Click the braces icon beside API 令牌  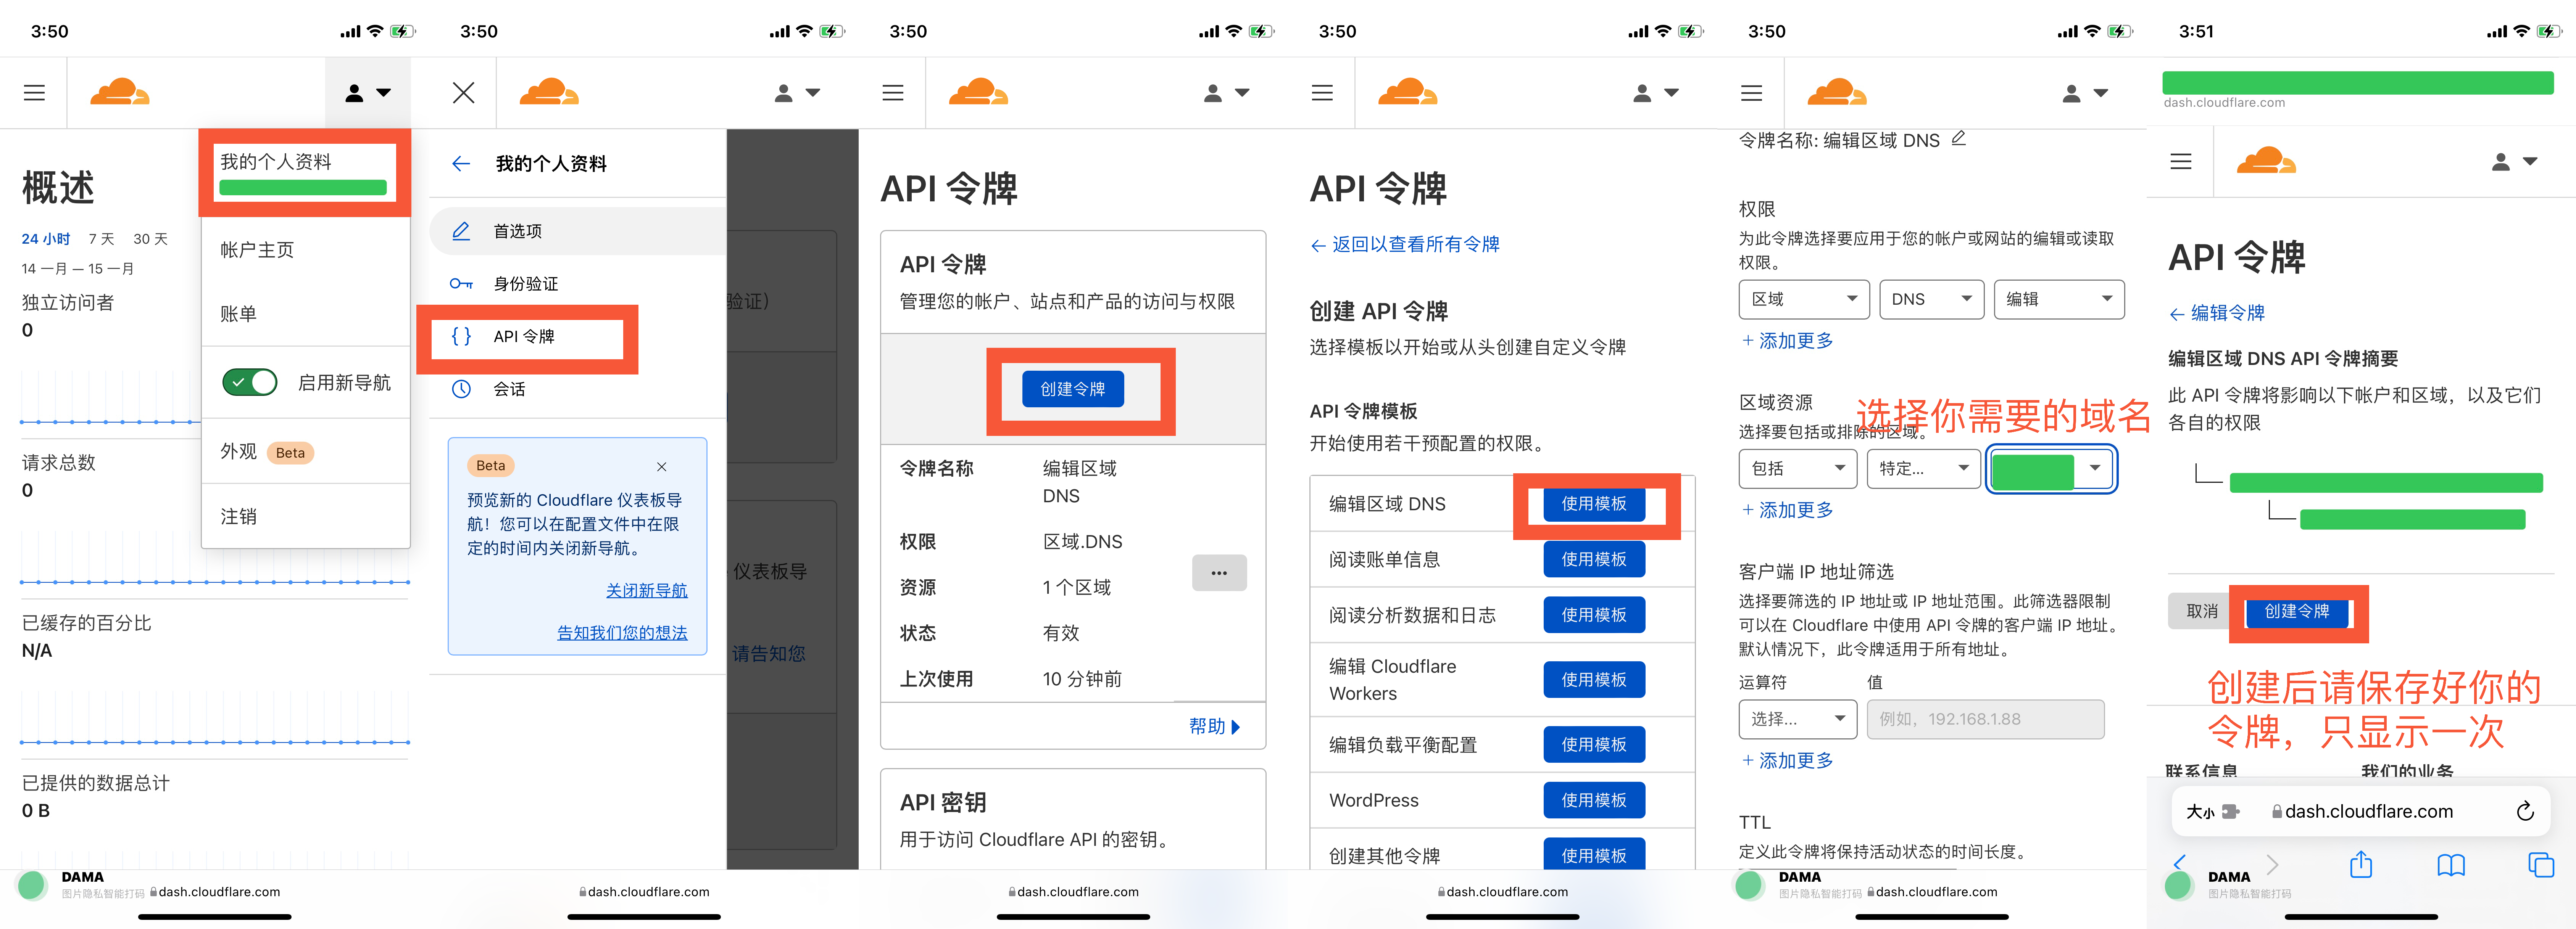461,337
